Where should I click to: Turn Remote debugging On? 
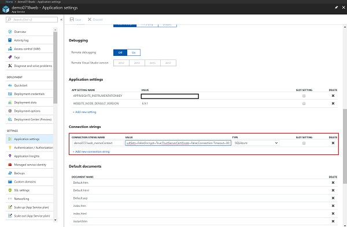tap(134, 52)
